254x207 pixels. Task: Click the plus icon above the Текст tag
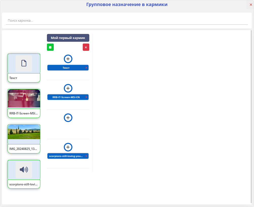point(68,59)
